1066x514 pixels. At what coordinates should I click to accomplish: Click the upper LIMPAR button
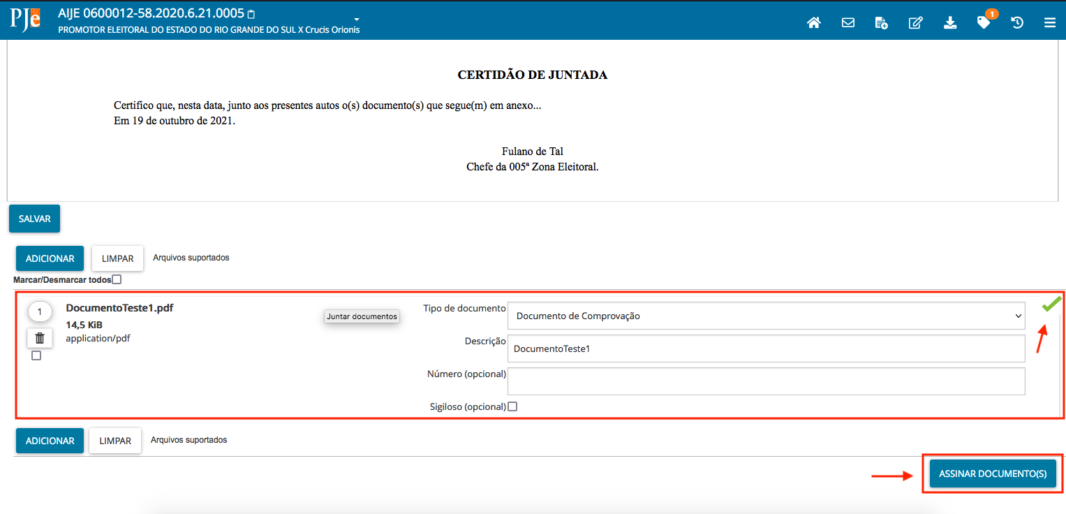click(117, 258)
